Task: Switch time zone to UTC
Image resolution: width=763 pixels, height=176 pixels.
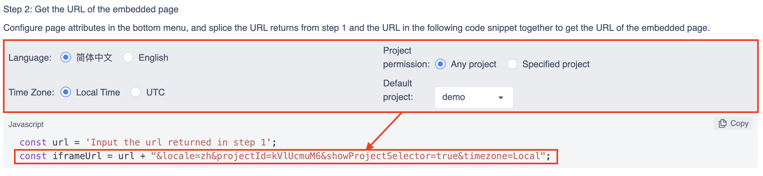Action: click(x=136, y=92)
